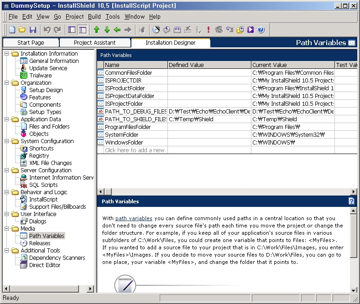Toggle the second pane layout icon
The width and height of the screenshot is (360, 304).
coord(83,30)
